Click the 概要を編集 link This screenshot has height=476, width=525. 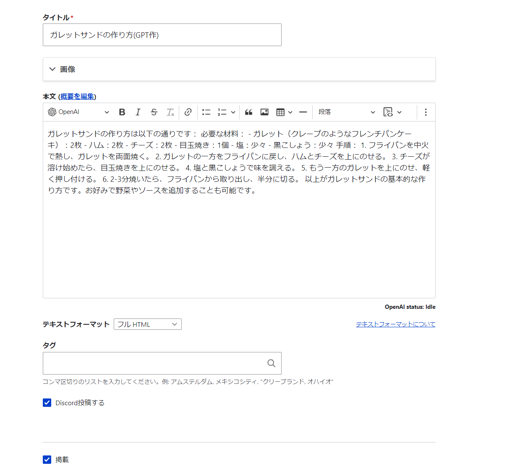(x=77, y=96)
